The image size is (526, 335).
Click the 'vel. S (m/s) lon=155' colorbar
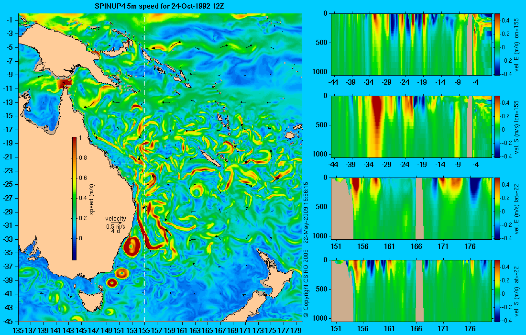click(497, 126)
